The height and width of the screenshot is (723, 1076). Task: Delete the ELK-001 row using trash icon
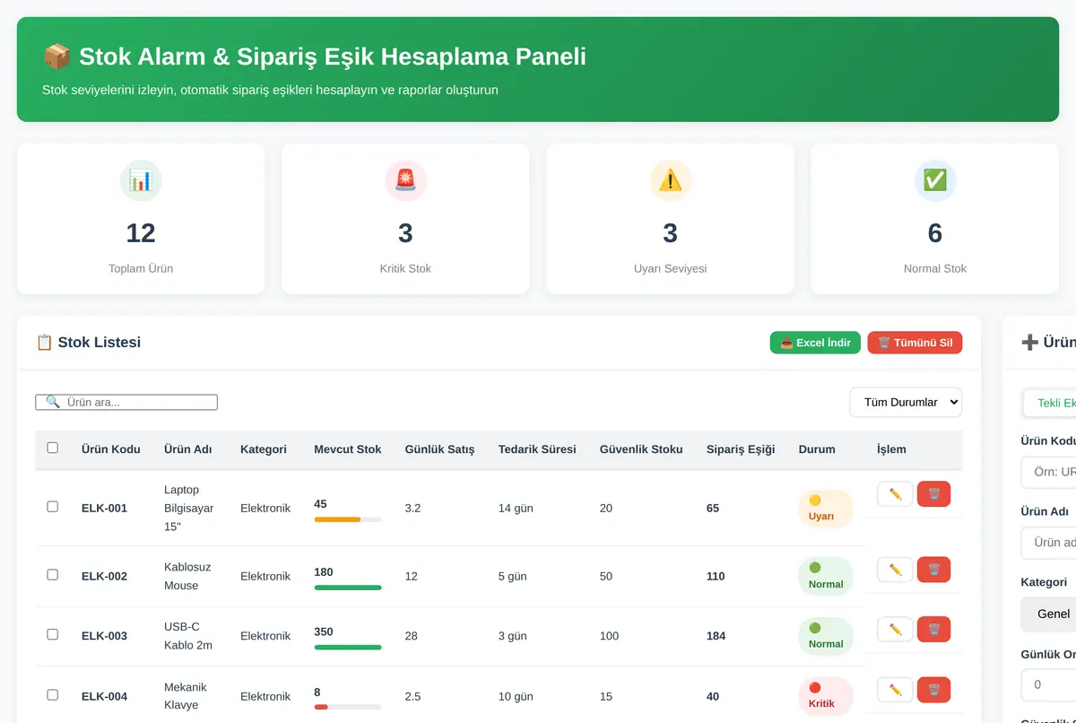(933, 494)
